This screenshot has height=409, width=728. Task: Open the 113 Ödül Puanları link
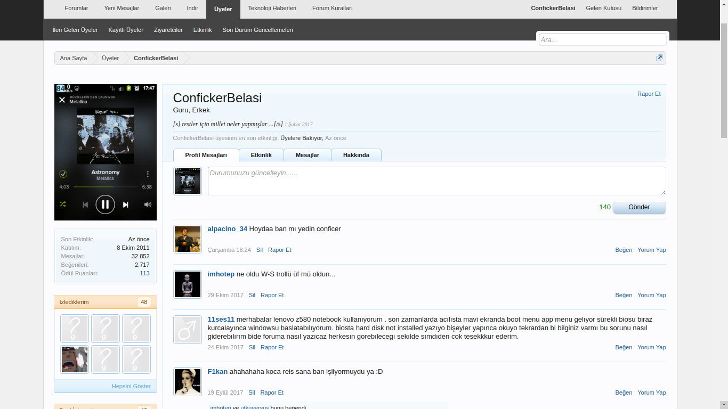coord(144,273)
